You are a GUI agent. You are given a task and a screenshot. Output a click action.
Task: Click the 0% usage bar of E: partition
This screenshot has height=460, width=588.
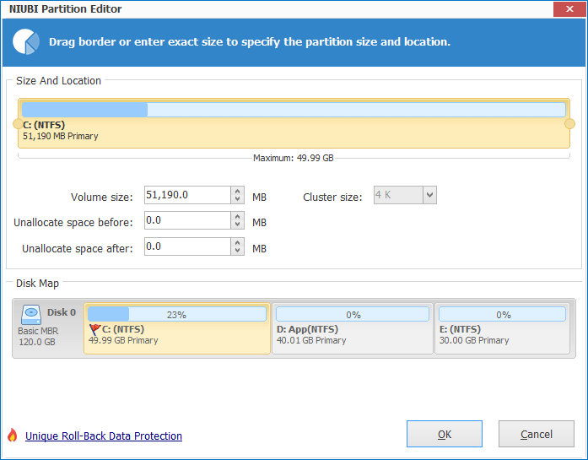coord(503,314)
